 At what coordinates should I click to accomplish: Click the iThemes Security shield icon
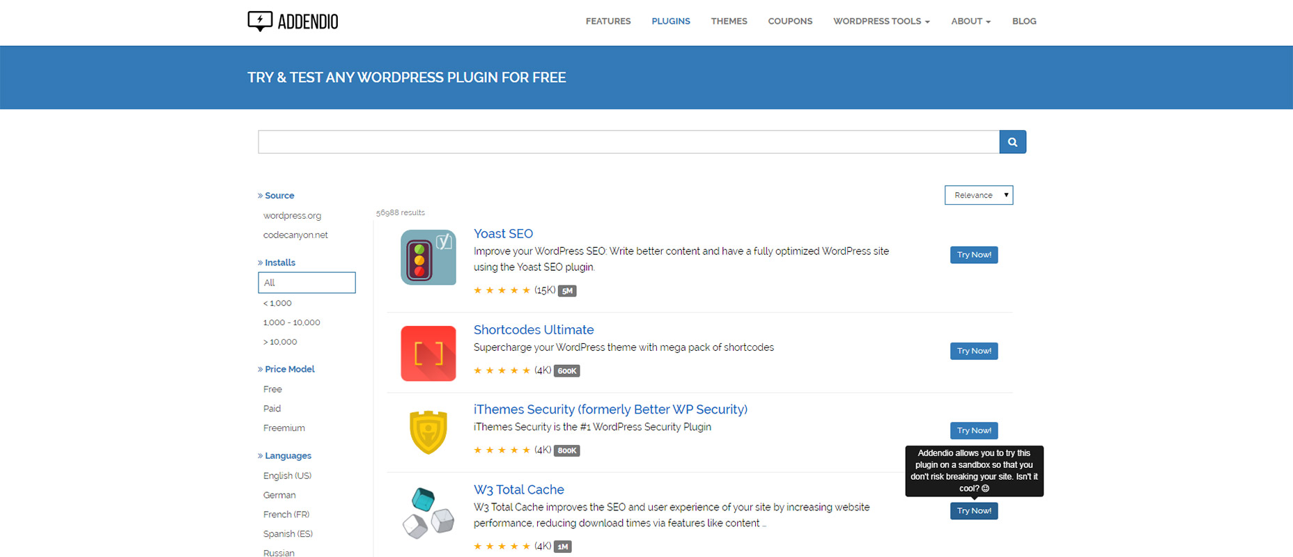(428, 432)
